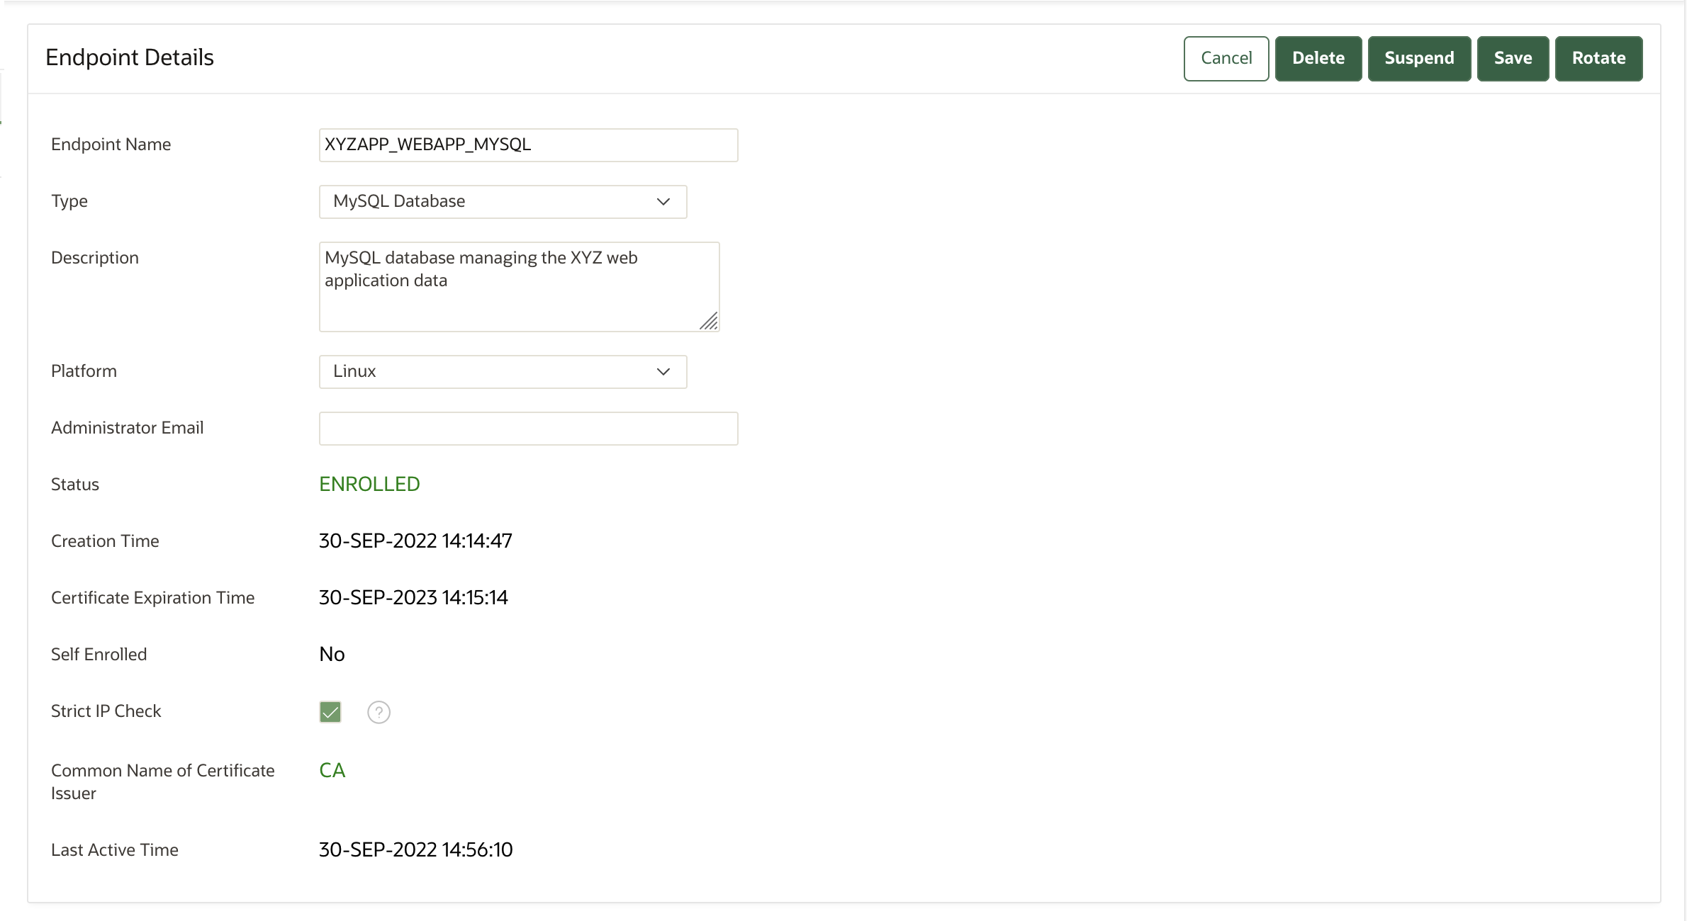Click the Strict IP Check help icon
Screen dimensions: 1687x921
(379, 712)
